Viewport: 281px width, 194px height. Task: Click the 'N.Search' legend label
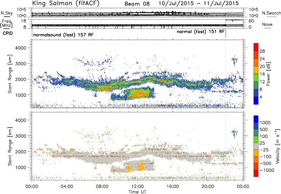point(271,13)
